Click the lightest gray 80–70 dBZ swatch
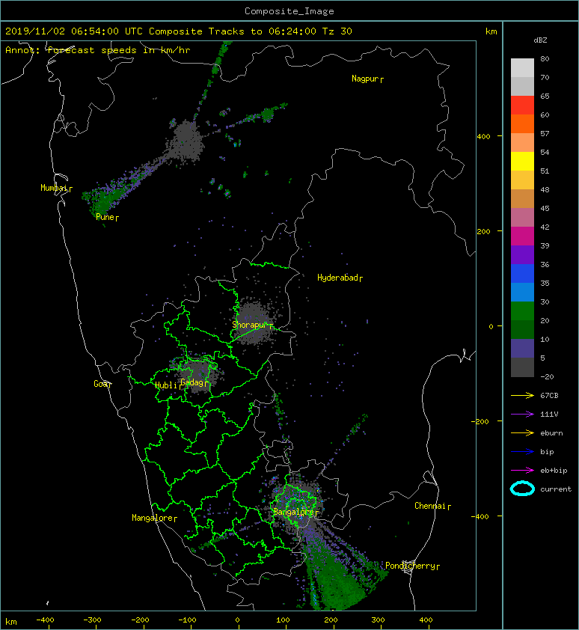This screenshot has width=579, height=630. (x=522, y=67)
